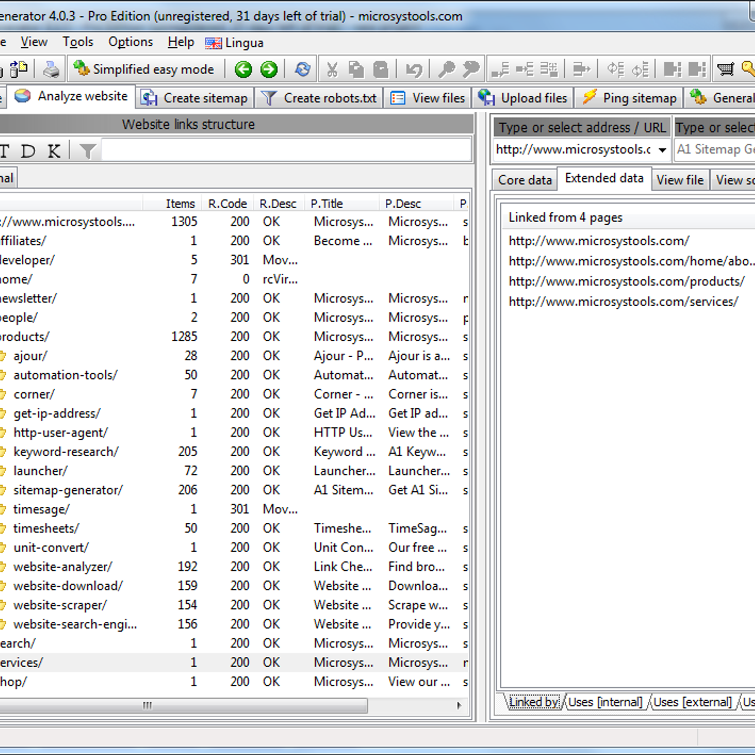755x755 pixels.
Task: Select the Extended data tab
Action: (x=604, y=178)
